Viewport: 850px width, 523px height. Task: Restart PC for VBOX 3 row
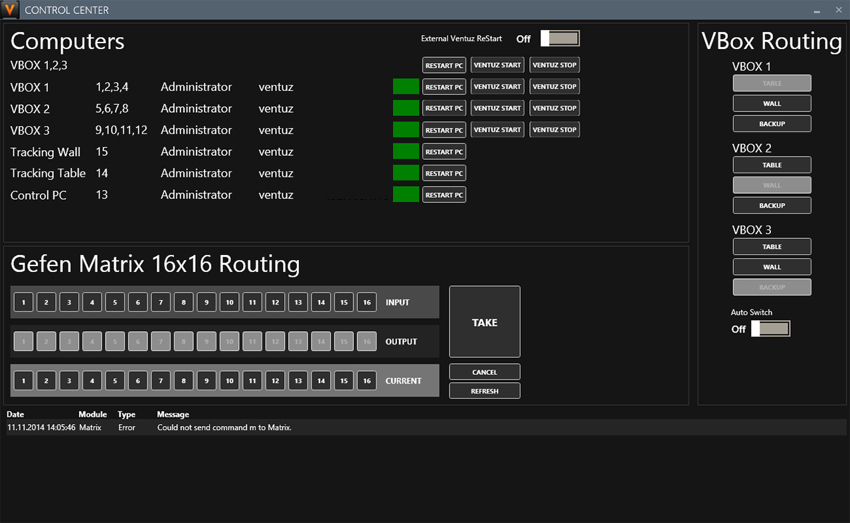[x=444, y=130]
